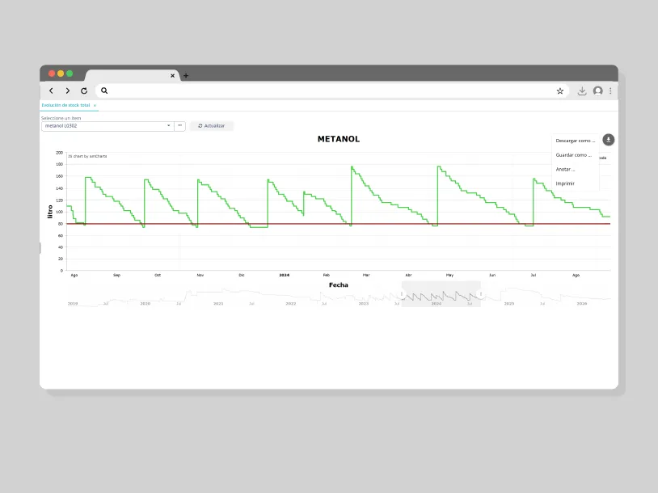Click the Actualizar button
658x493 pixels.
(212, 126)
